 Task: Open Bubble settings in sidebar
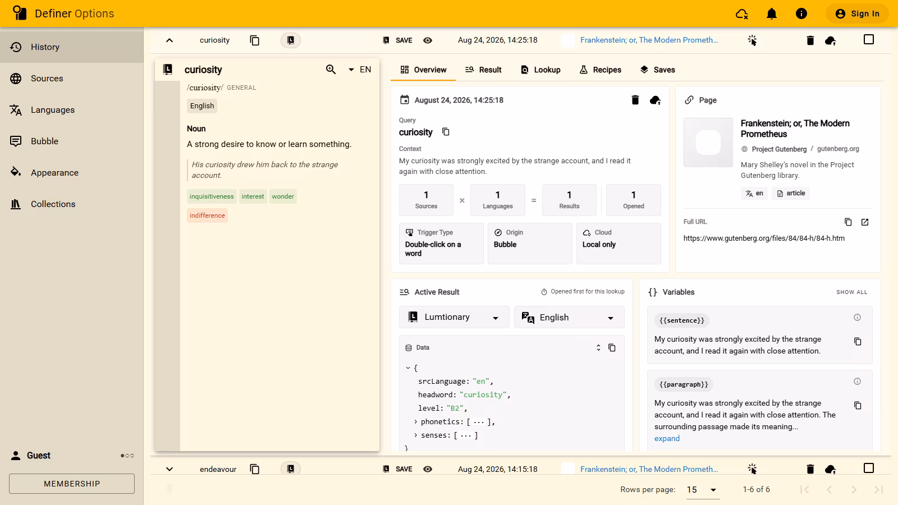(72, 141)
